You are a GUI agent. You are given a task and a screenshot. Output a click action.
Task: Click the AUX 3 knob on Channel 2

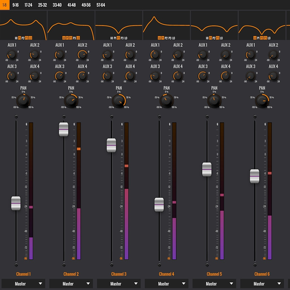(x=59, y=76)
